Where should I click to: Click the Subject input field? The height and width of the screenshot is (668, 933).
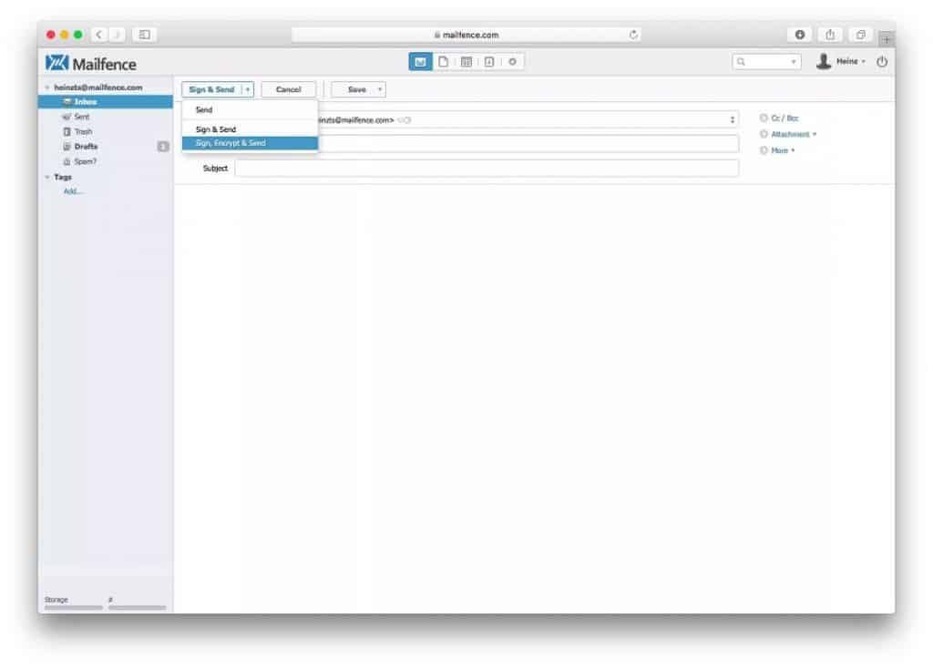pyautogui.click(x=487, y=169)
